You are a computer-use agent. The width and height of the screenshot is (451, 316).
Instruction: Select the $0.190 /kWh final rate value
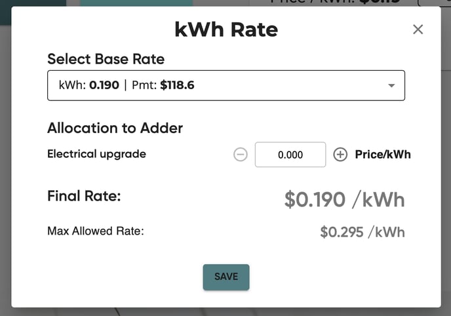point(344,199)
